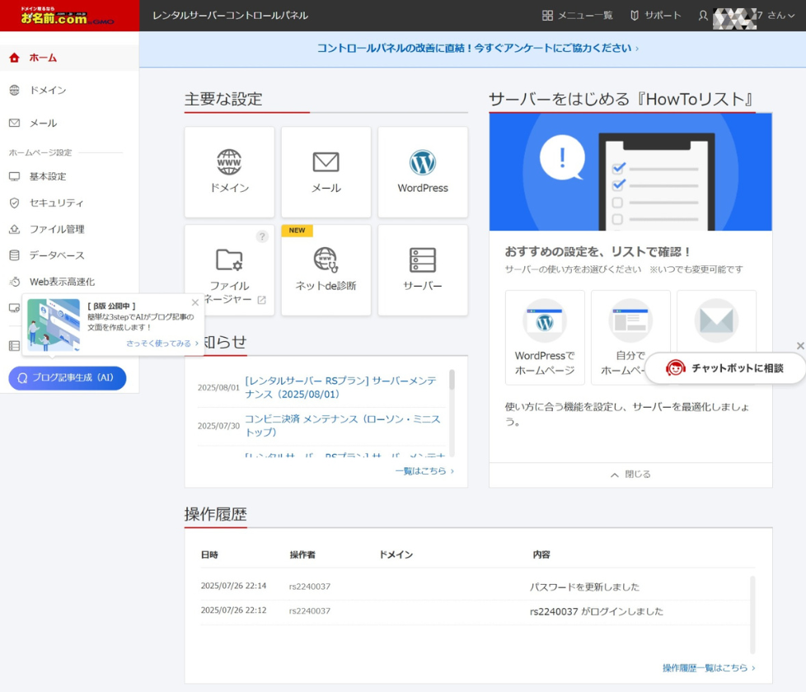The image size is (806, 692).
Task: Open the ネットde診断 tile
Action: click(x=326, y=270)
